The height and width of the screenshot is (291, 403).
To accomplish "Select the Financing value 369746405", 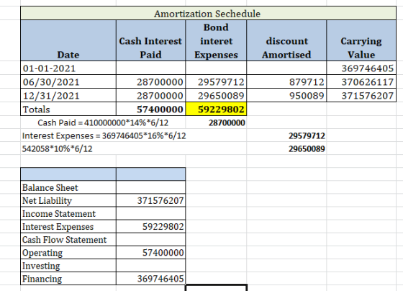I will pos(150,278).
